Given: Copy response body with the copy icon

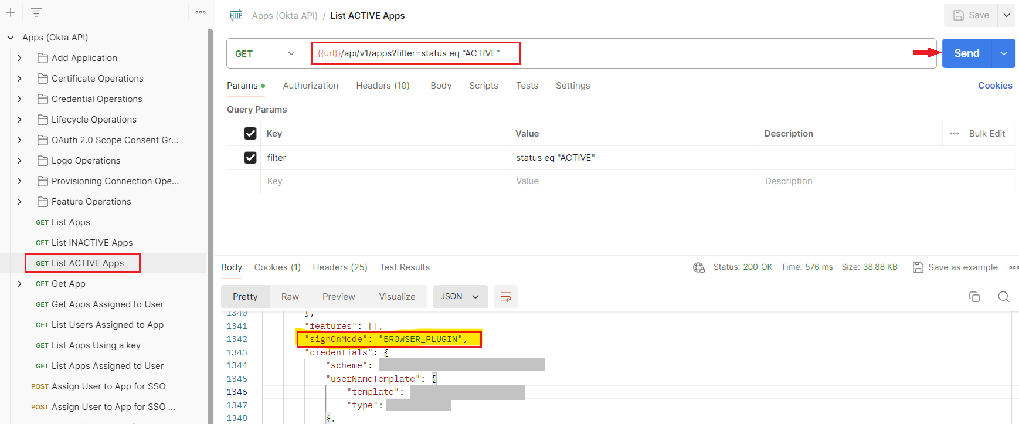Looking at the screenshot, I should click(974, 297).
